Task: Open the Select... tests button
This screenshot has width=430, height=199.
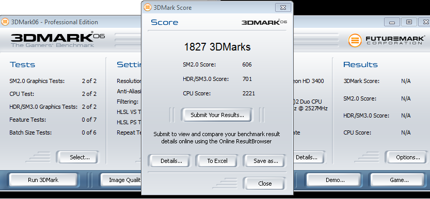Action: click(79, 157)
